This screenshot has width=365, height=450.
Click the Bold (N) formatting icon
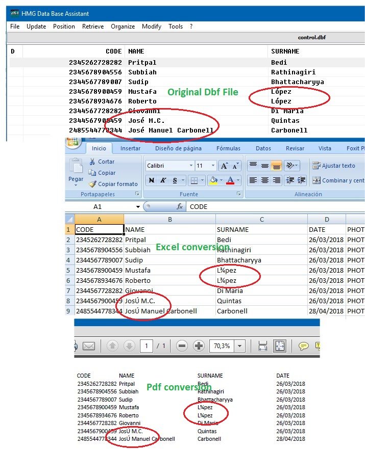coord(151,180)
